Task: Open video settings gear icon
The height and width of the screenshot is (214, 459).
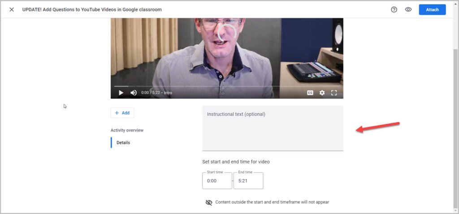Action: point(322,93)
